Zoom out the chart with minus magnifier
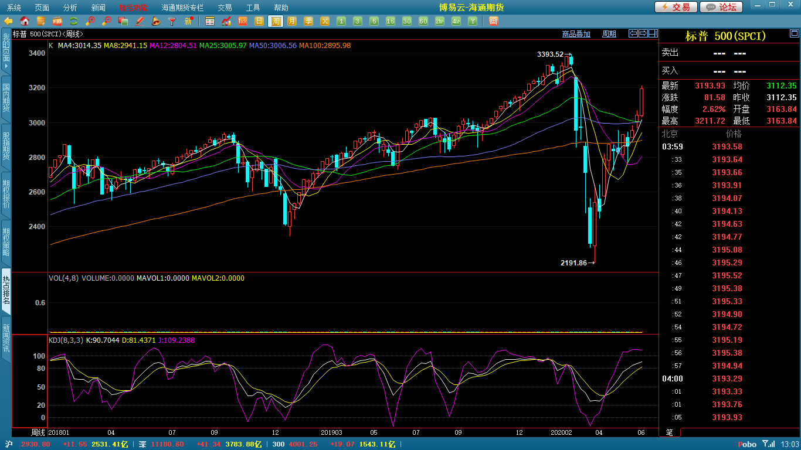801x450 pixels. pyautogui.click(x=107, y=21)
